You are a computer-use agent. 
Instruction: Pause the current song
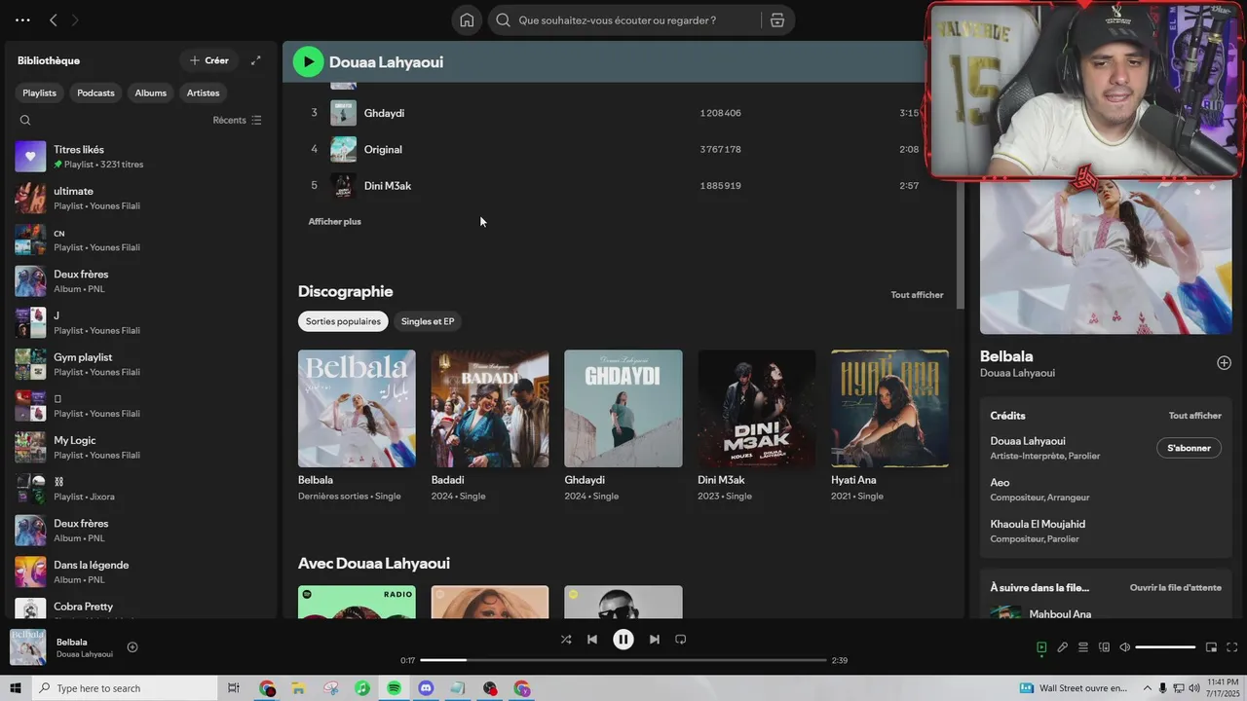(x=623, y=640)
